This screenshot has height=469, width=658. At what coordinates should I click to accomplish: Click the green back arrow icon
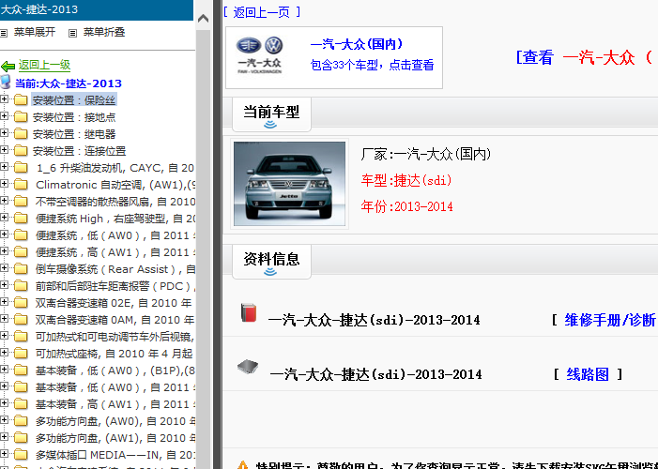point(8,66)
